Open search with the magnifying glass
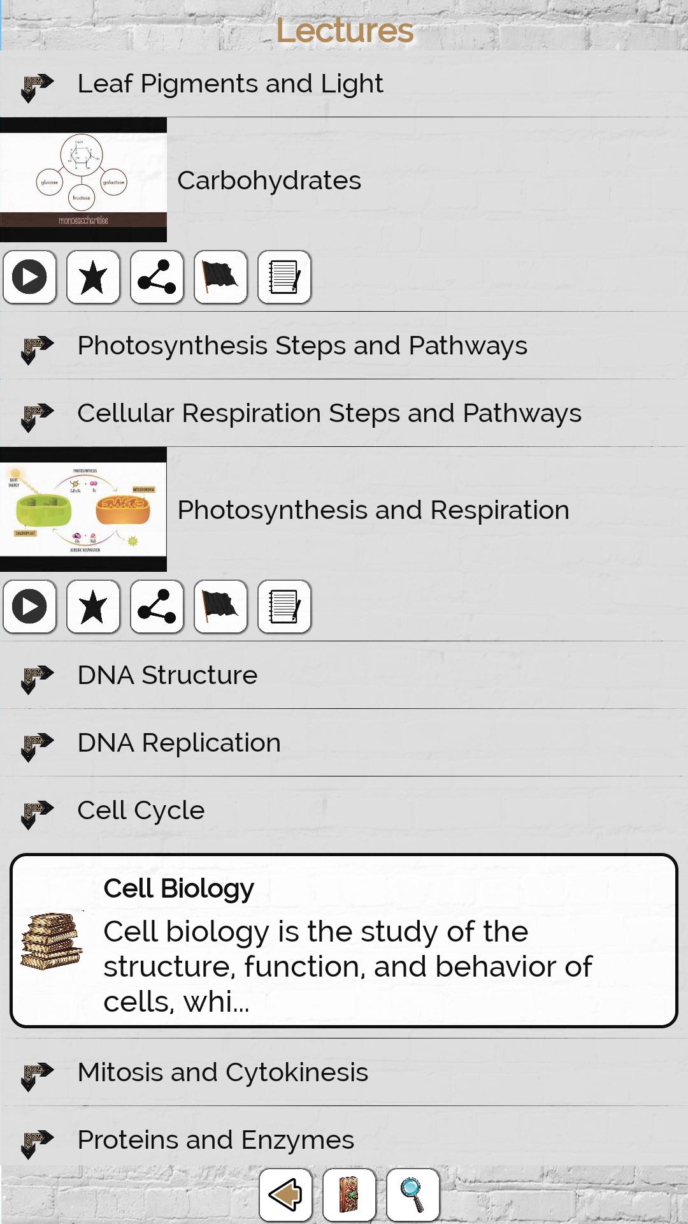The width and height of the screenshot is (688, 1224). click(x=413, y=1195)
